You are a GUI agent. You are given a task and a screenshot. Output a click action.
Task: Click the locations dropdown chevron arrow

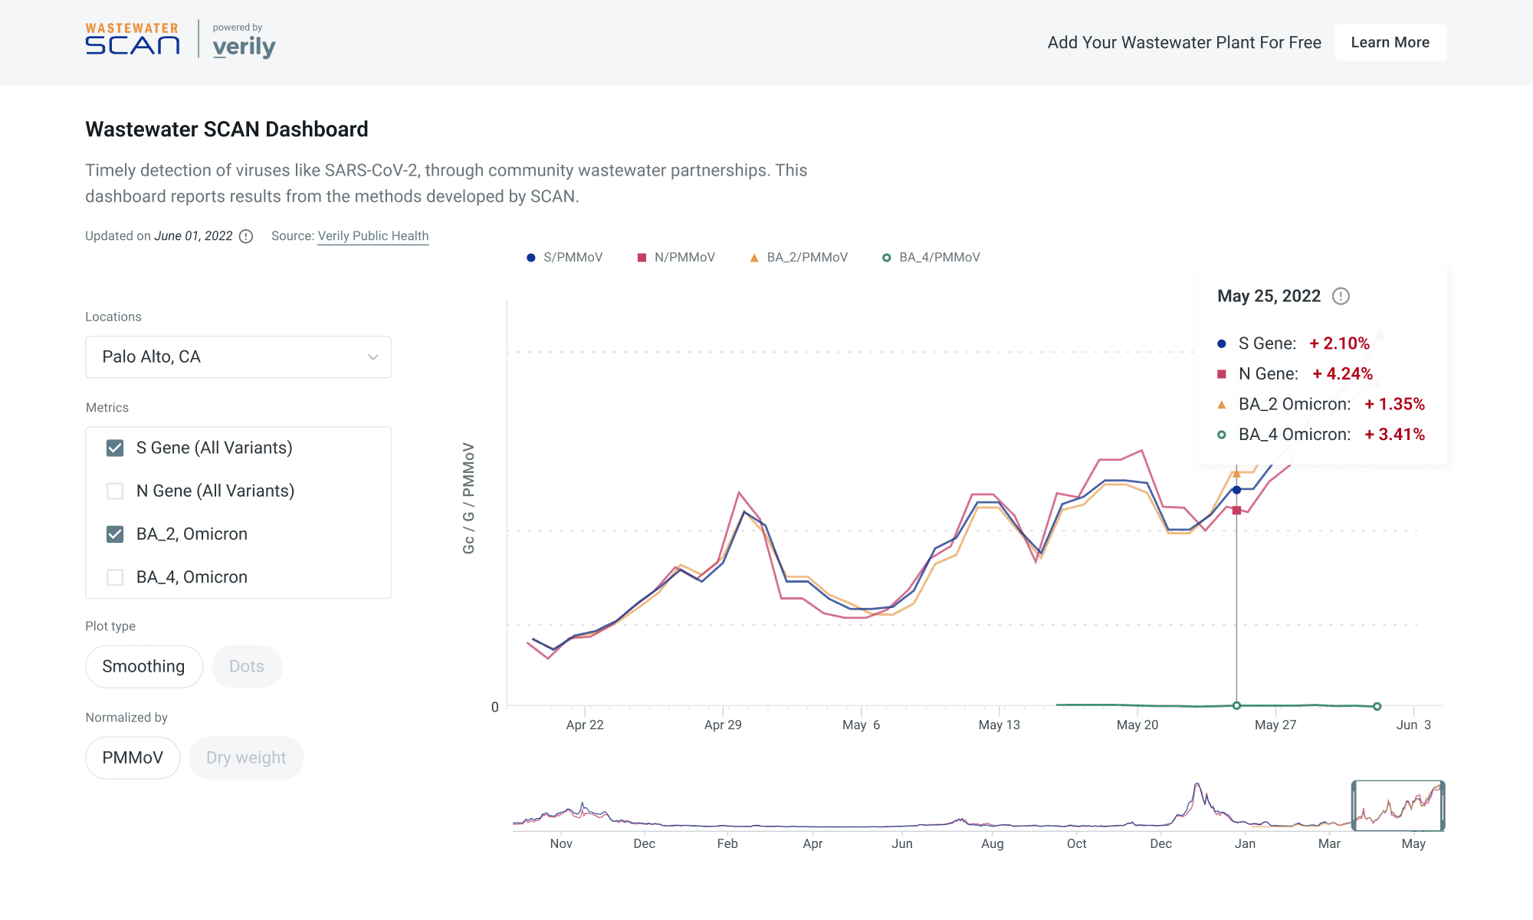pos(373,357)
